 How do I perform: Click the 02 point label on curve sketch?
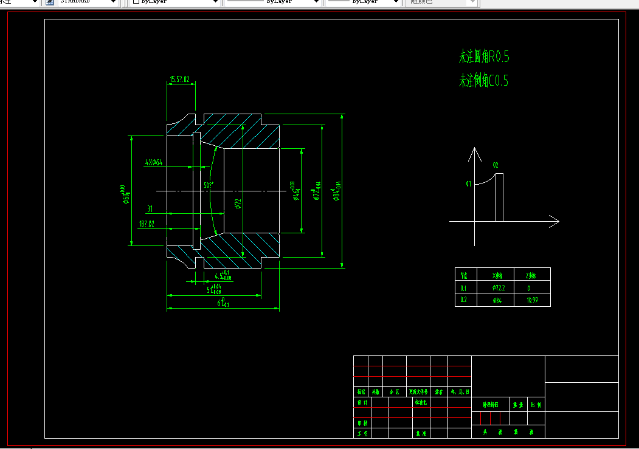[x=496, y=165]
